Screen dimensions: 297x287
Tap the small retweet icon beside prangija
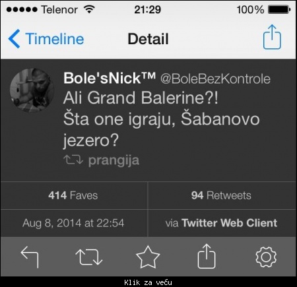(73, 160)
